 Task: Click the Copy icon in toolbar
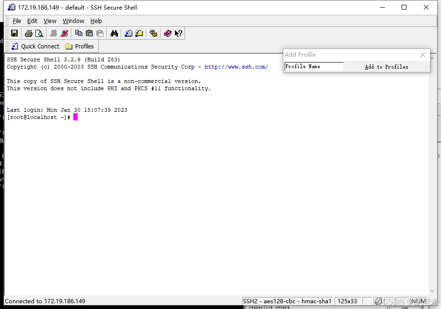pyautogui.click(x=79, y=33)
